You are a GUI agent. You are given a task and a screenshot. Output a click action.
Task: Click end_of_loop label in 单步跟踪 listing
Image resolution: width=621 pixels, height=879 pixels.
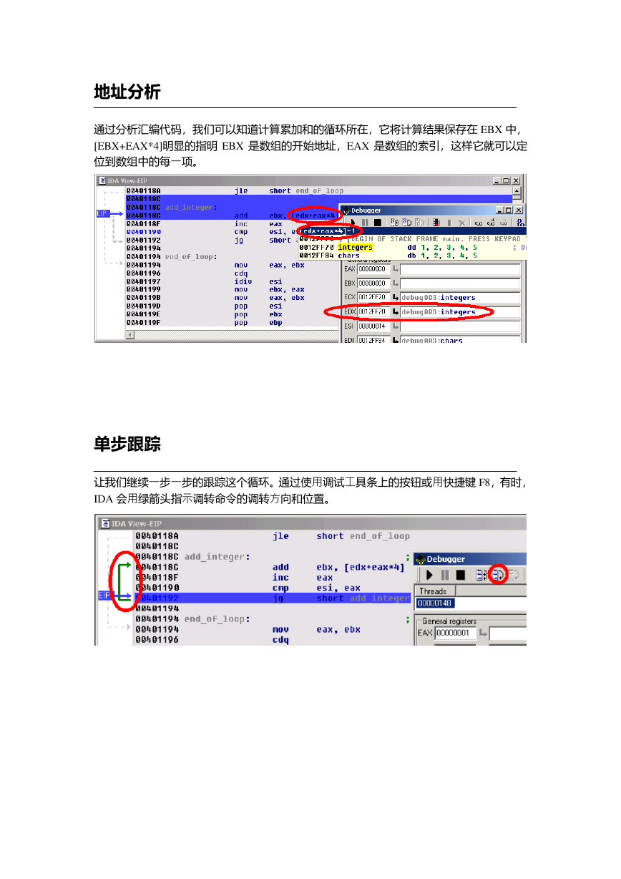[217, 619]
